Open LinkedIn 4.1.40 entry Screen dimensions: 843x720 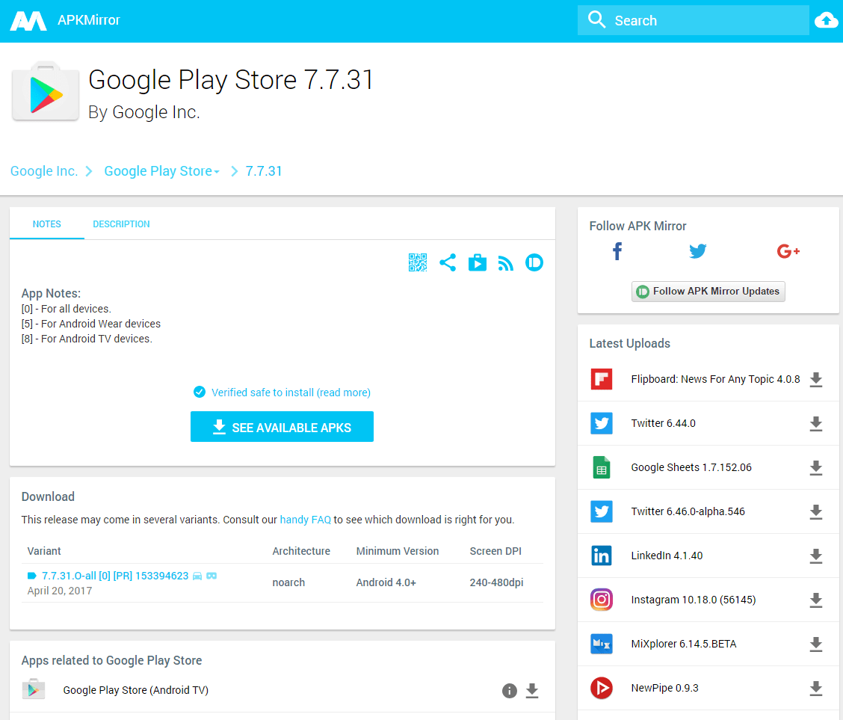[667, 556]
